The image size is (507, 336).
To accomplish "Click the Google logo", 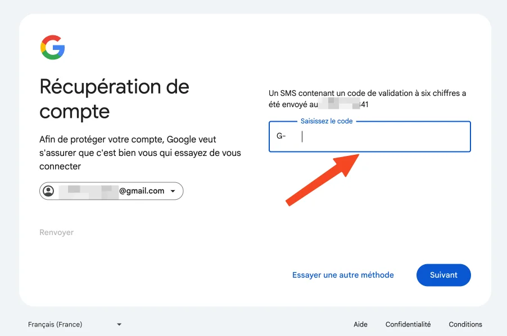I will 52,48.
